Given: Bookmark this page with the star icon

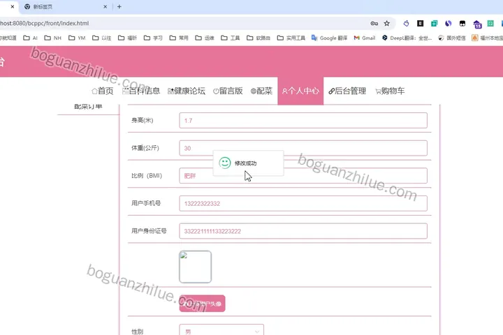Looking at the screenshot, I should pyautogui.click(x=387, y=24).
